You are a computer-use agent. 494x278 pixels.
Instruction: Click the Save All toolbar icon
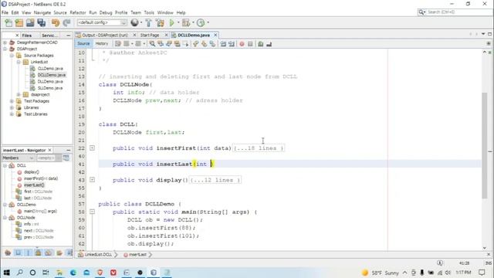click(41, 22)
